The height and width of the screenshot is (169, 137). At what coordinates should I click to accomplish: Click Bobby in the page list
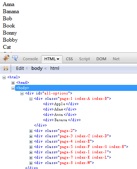point(10,40)
